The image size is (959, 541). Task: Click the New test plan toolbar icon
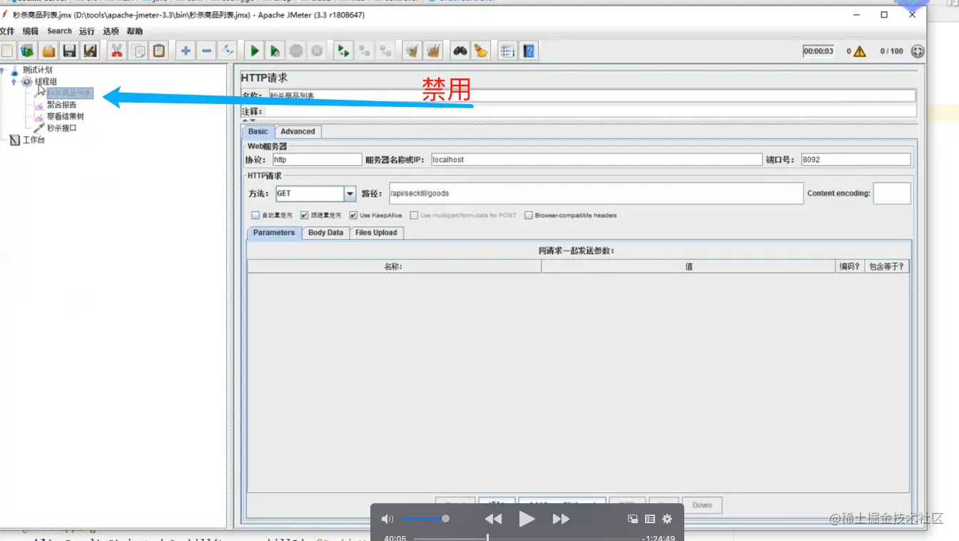pyautogui.click(x=7, y=51)
